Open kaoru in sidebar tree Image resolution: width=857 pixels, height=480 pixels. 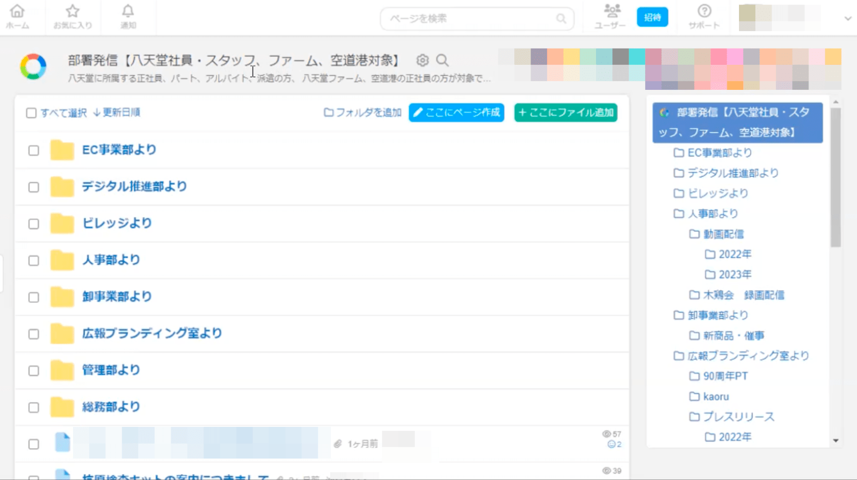716,396
